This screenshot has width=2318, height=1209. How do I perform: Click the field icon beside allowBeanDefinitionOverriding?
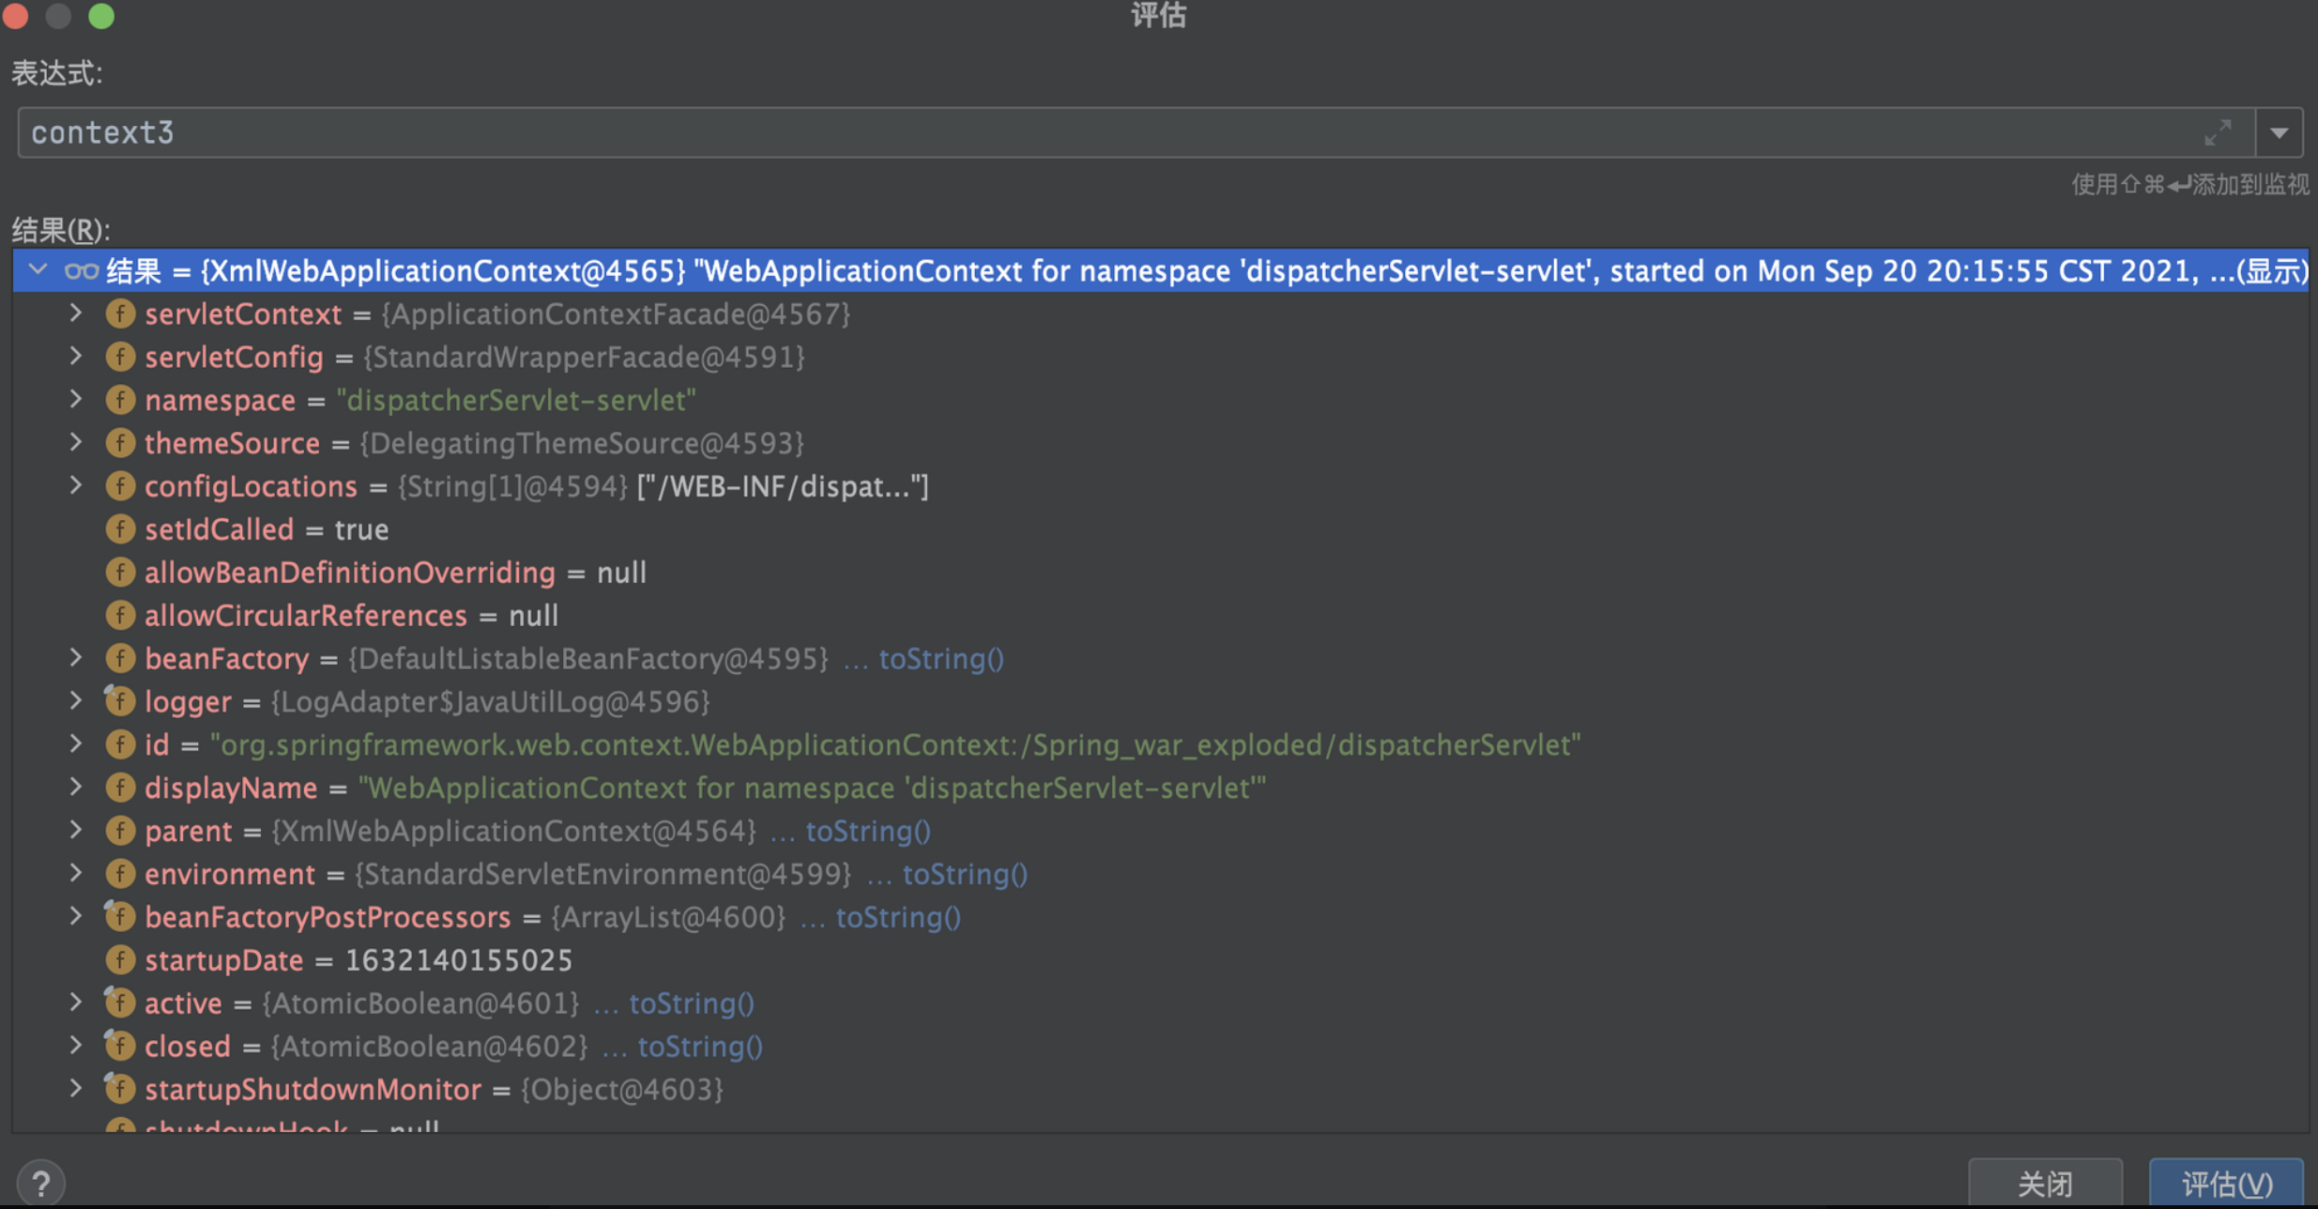point(120,573)
